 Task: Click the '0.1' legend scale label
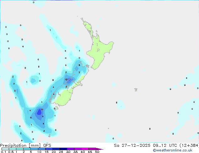[3, 152]
